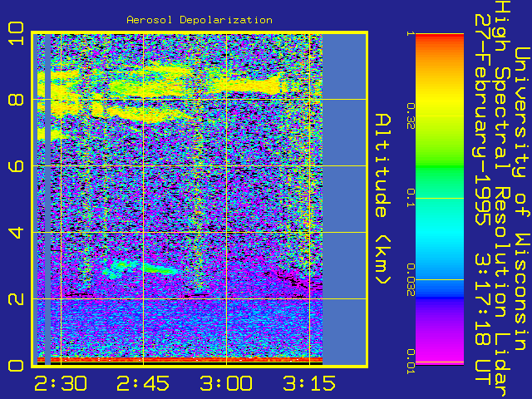Click the 'Aerosol Depolarization' plot title

pyautogui.click(x=199, y=20)
